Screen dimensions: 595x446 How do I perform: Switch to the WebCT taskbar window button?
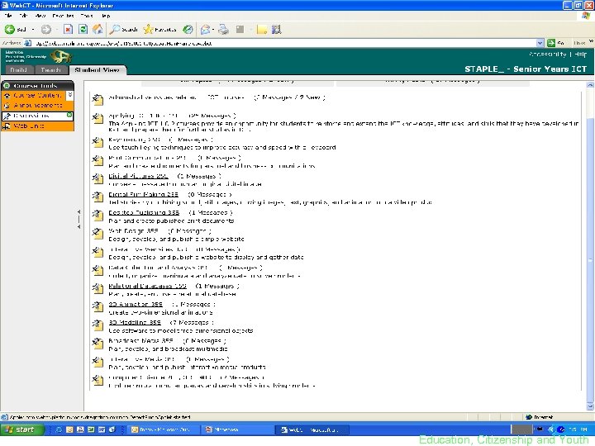point(313,429)
